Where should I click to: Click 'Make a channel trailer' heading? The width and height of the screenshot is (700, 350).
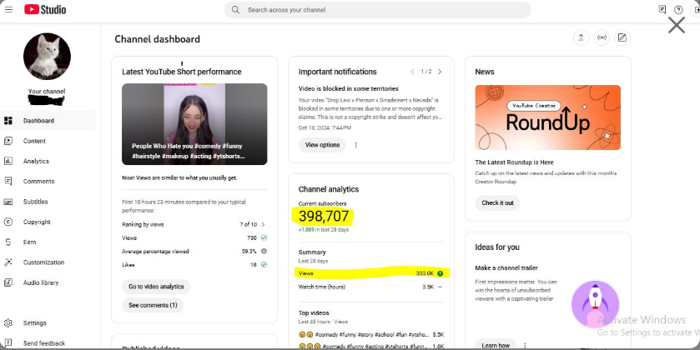click(x=506, y=268)
